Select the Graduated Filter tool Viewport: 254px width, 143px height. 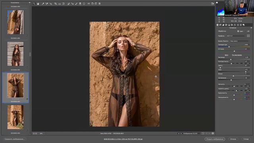pos(80,4)
